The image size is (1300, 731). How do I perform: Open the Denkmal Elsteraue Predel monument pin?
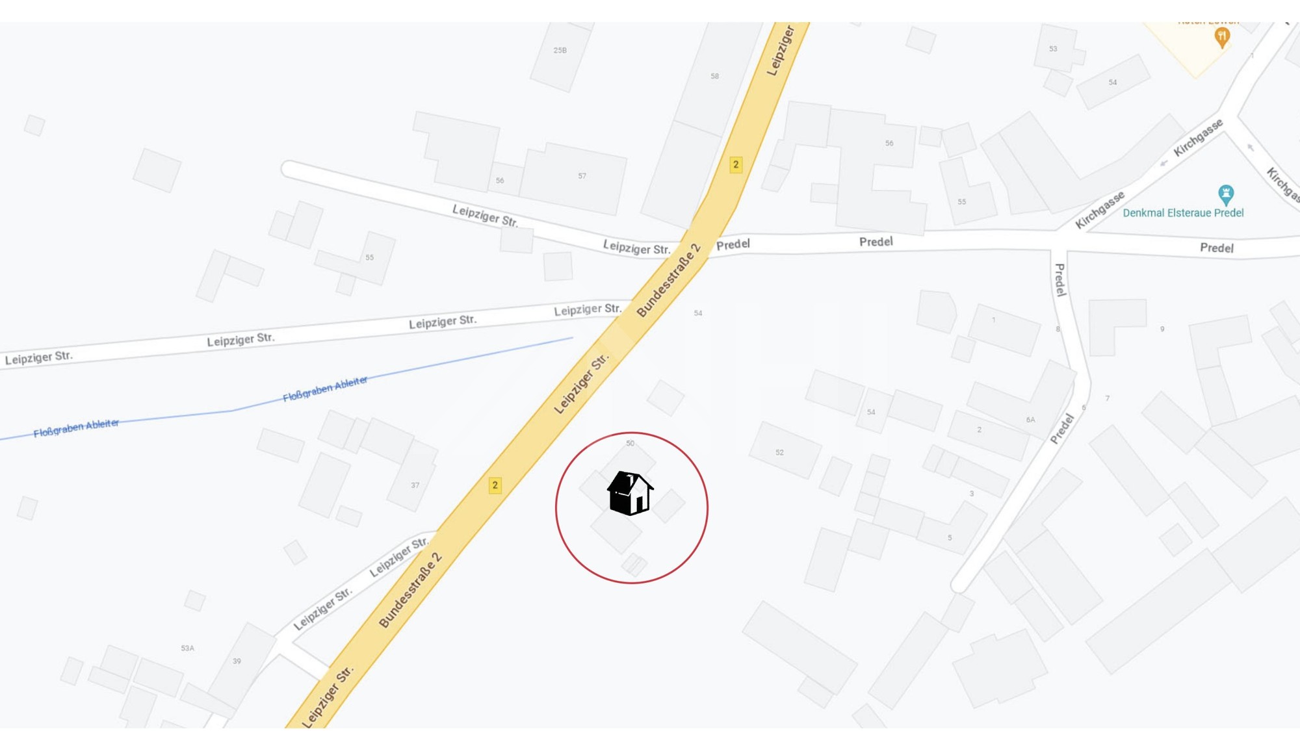pyautogui.click(x=1226, y=194)
